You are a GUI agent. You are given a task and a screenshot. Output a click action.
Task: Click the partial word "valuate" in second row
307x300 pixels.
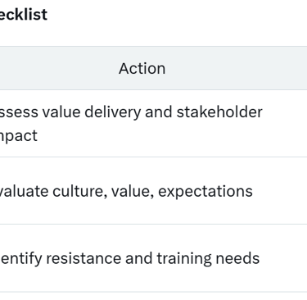point(24,191)
